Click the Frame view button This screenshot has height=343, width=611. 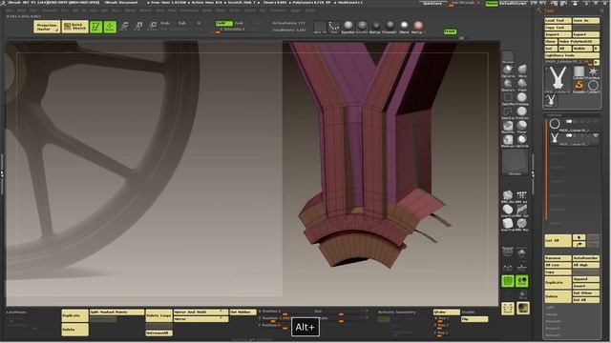click(508, 309)
